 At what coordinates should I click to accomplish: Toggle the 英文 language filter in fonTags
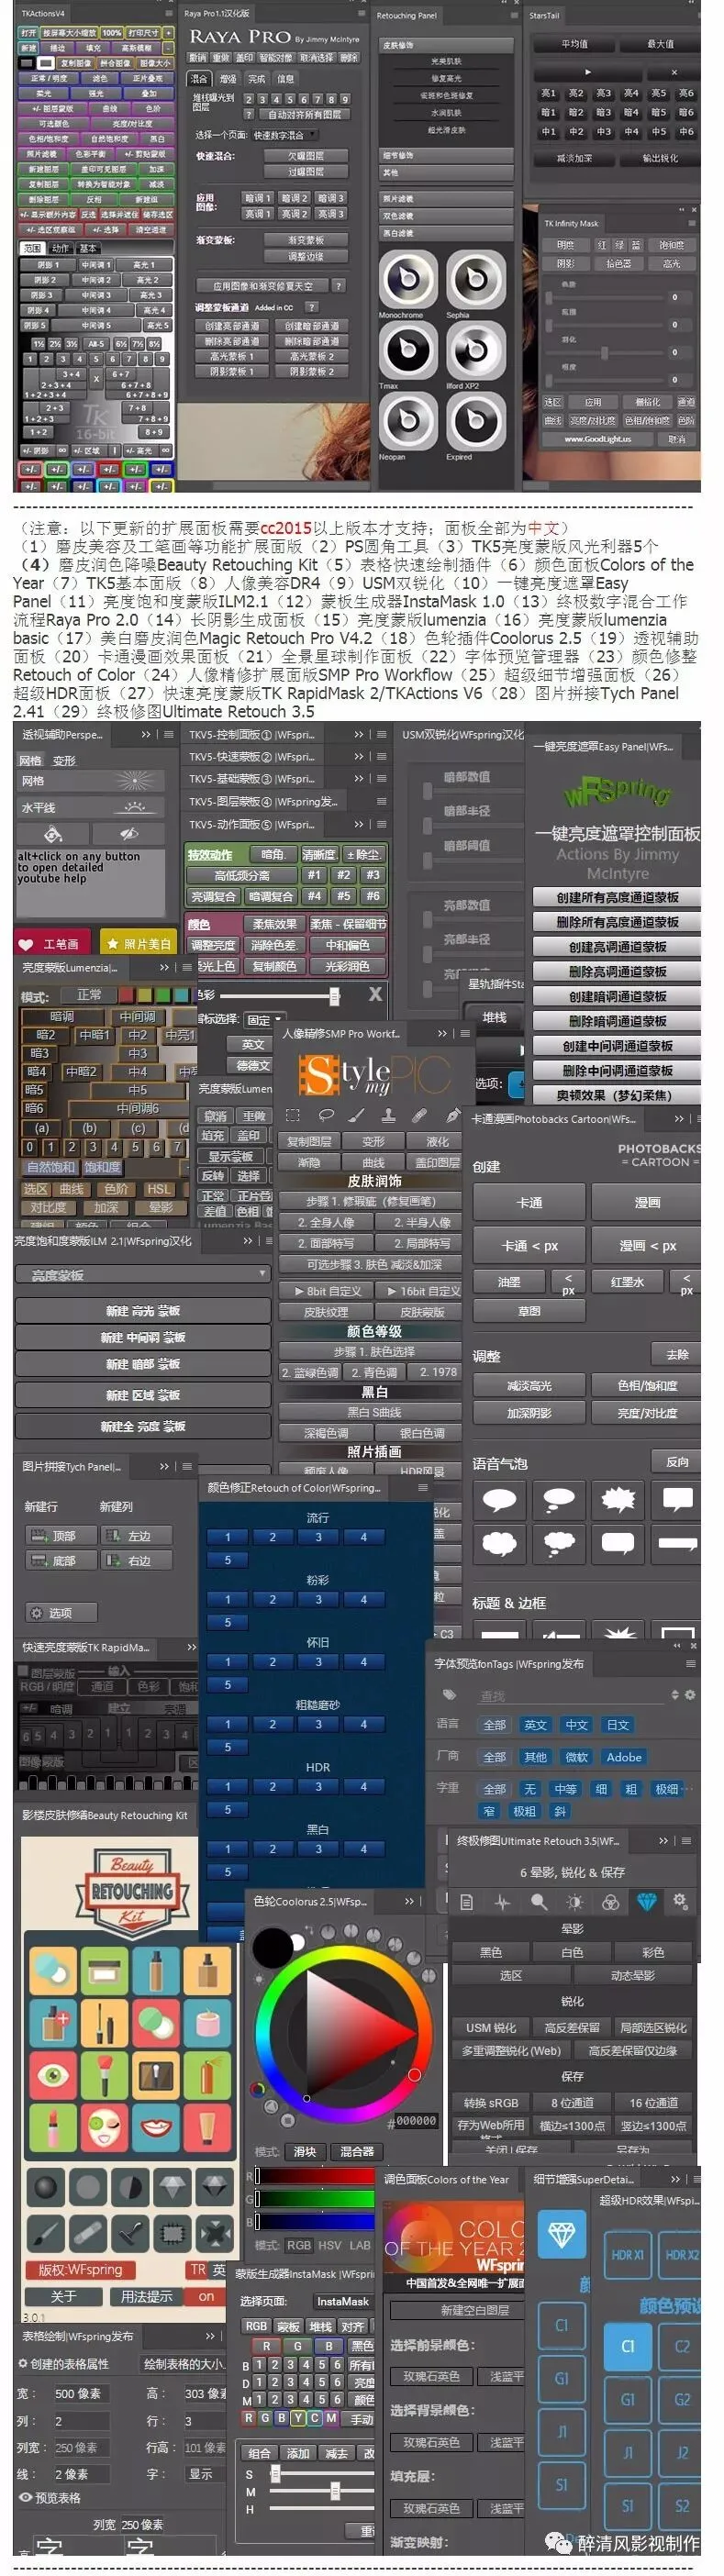coord(536,1725)
